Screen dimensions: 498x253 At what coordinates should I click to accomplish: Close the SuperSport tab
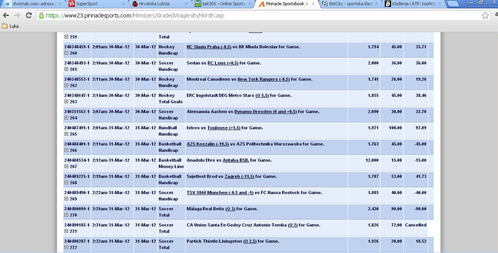coord(123,4)
